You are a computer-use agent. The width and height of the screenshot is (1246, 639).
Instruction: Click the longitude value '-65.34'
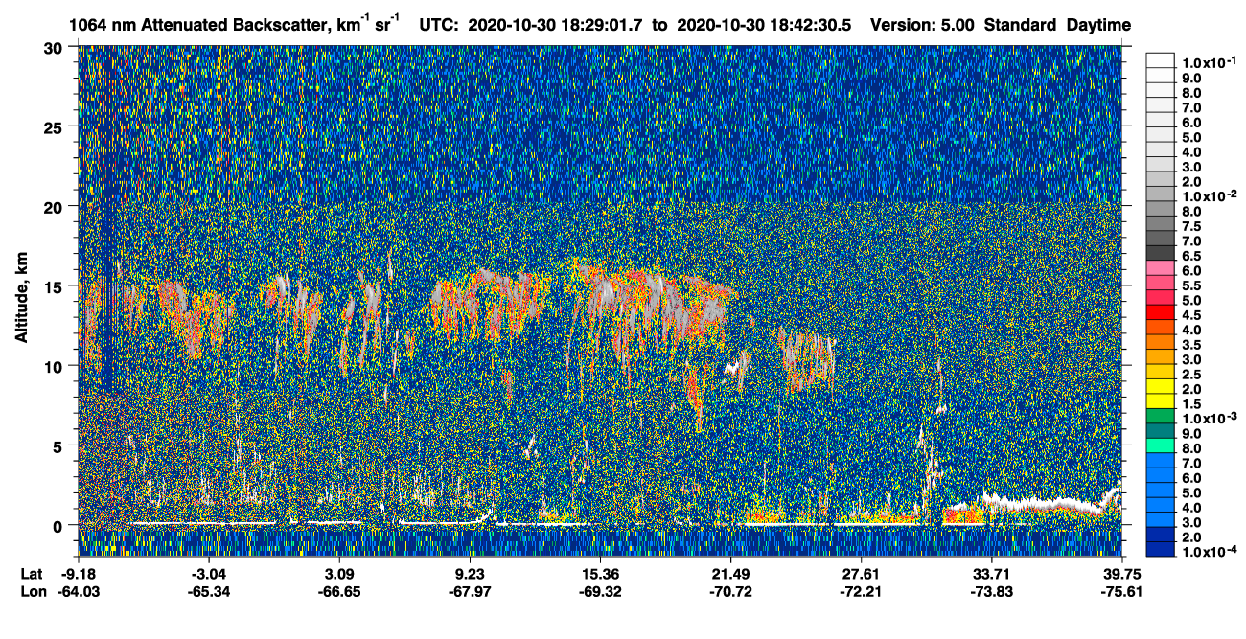pyautogui.click(x=209, y=591)
